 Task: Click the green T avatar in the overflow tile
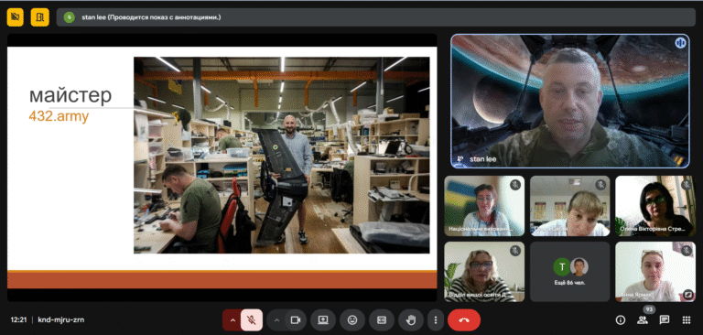coord(561,266)
